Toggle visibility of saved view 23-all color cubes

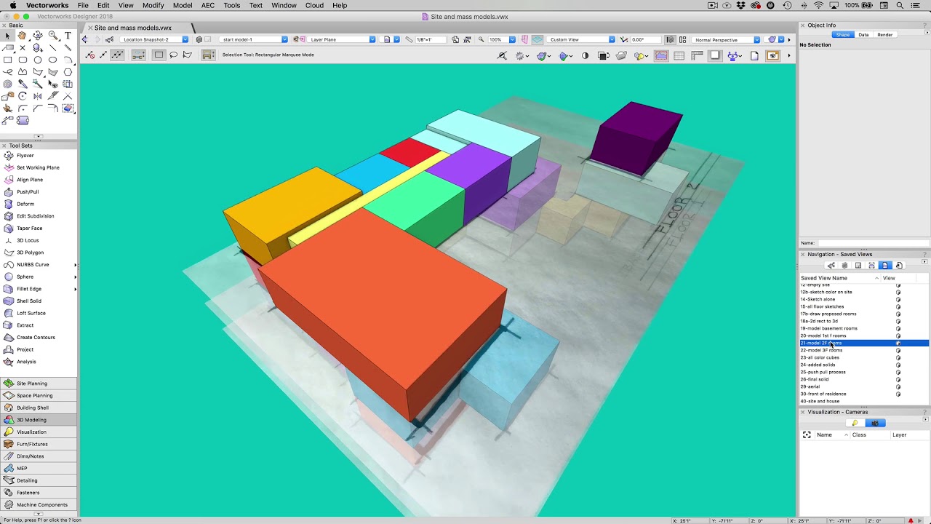coord(898,357)
